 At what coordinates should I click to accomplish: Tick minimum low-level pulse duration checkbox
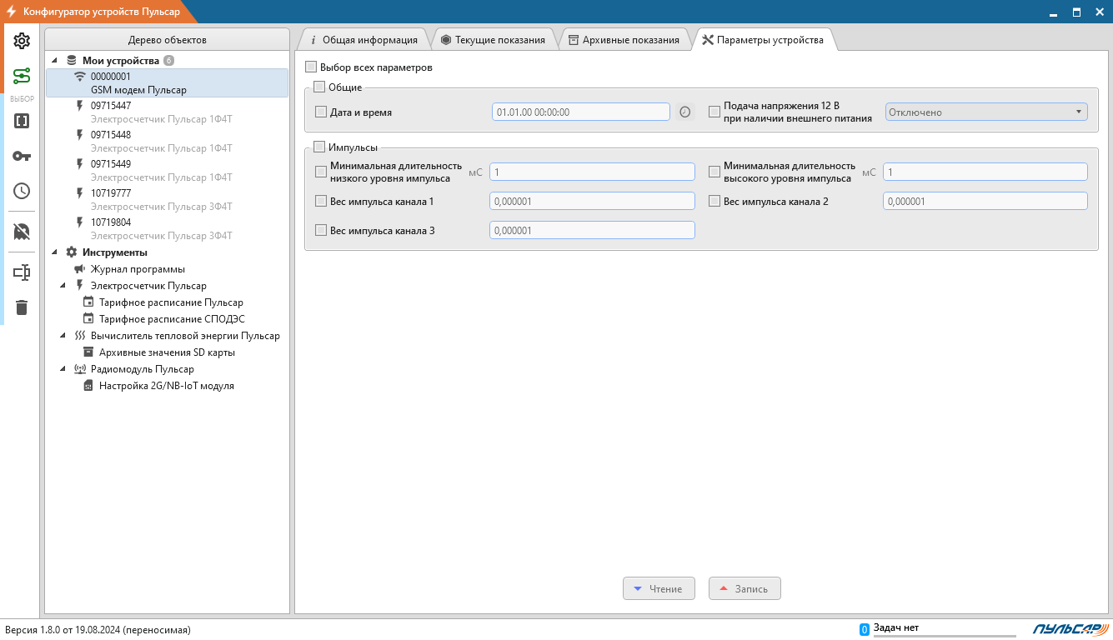[x=321, y=172]
